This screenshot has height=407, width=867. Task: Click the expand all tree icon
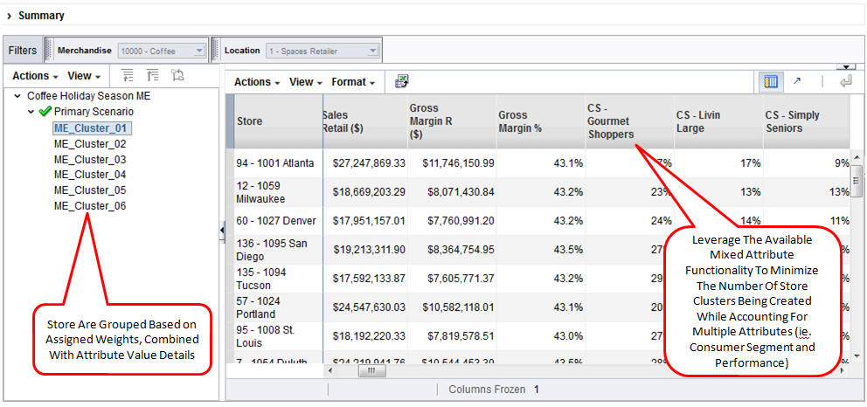128,76
